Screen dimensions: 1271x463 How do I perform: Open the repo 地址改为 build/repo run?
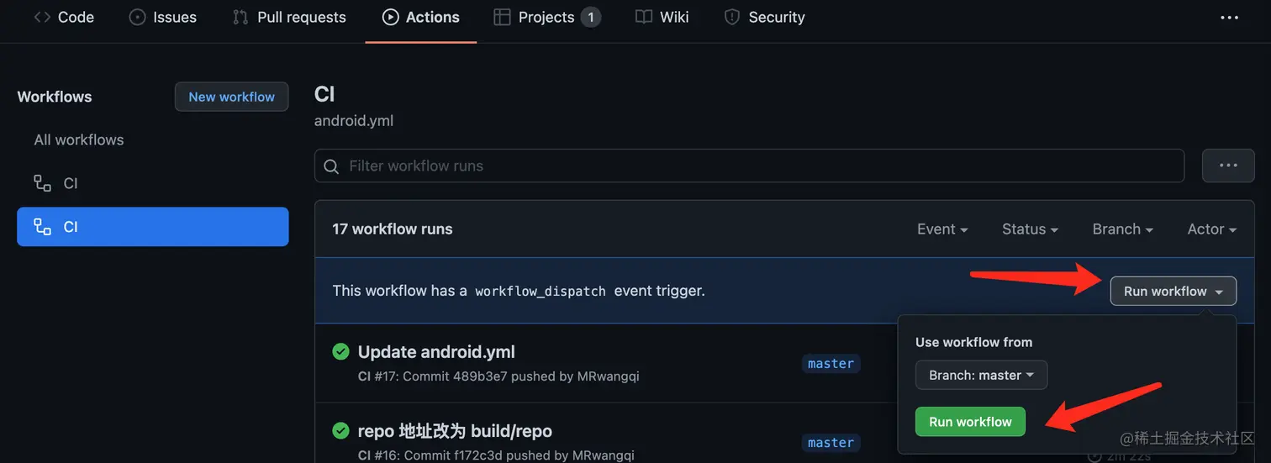[455, 431]
